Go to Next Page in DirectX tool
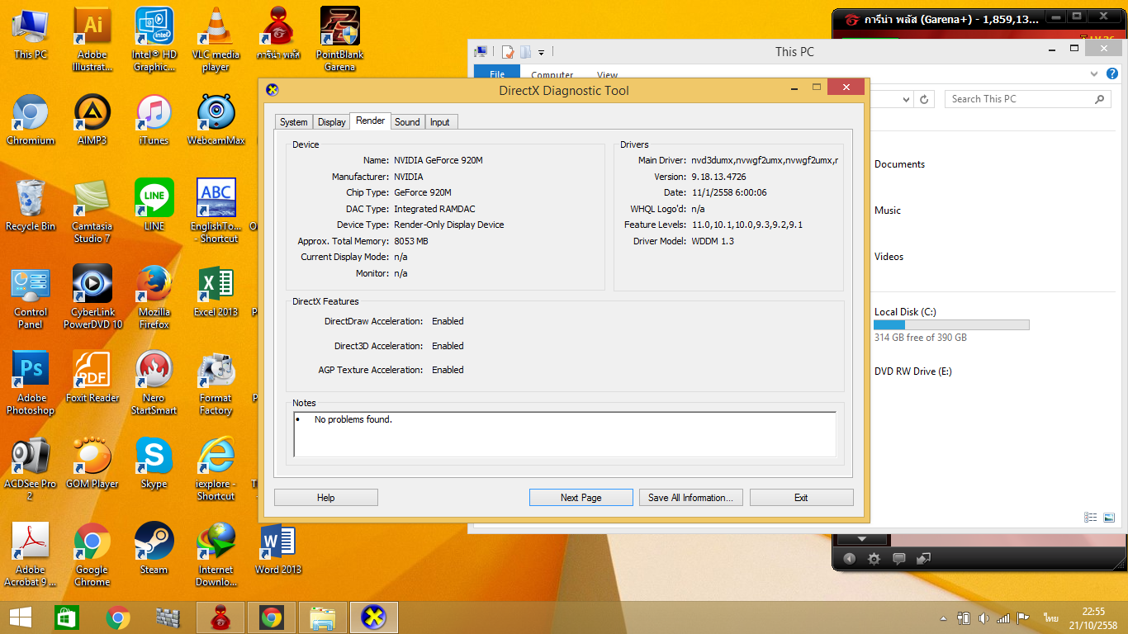The image size is (1128, 634). tap(581, 498)
